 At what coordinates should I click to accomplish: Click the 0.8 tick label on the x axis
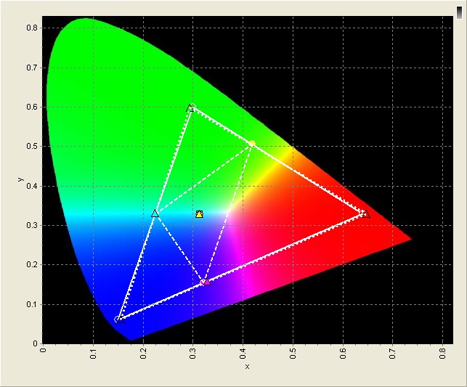pos(442,354)
